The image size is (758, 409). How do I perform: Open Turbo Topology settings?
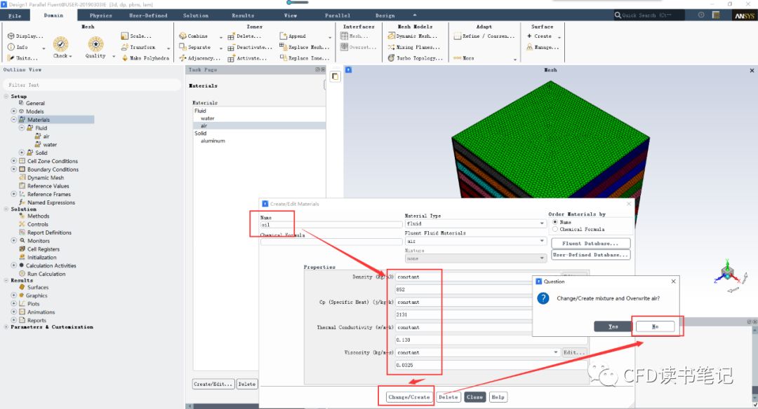415,58
